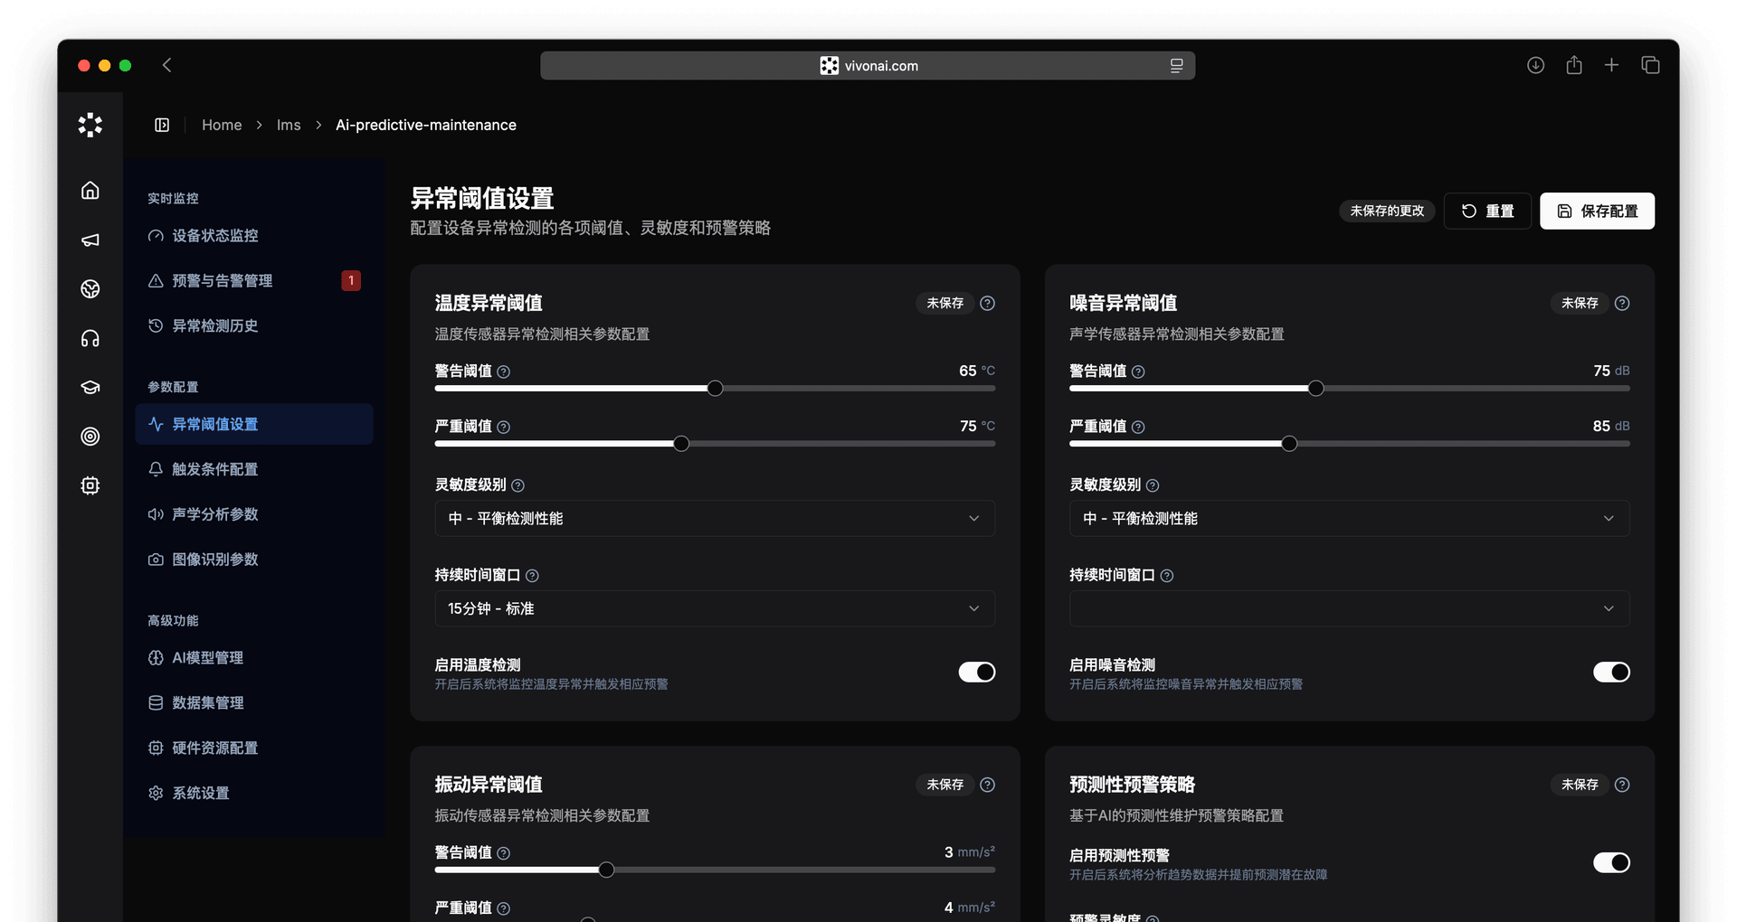The height and width of the screenshot is (922, 1737).
Task: 拖动温度警告阈值滑块手柄
Action: [x=716, y=388]
